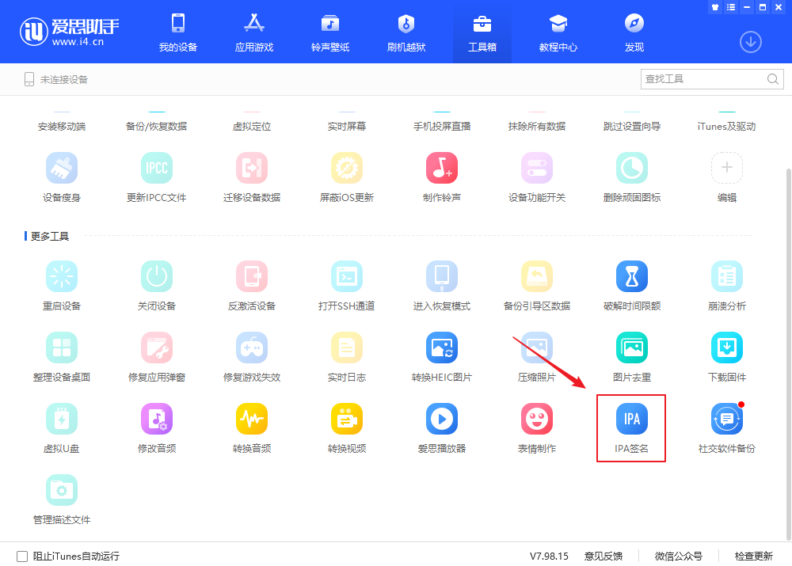Open 破解时间限额 tool

631,276
